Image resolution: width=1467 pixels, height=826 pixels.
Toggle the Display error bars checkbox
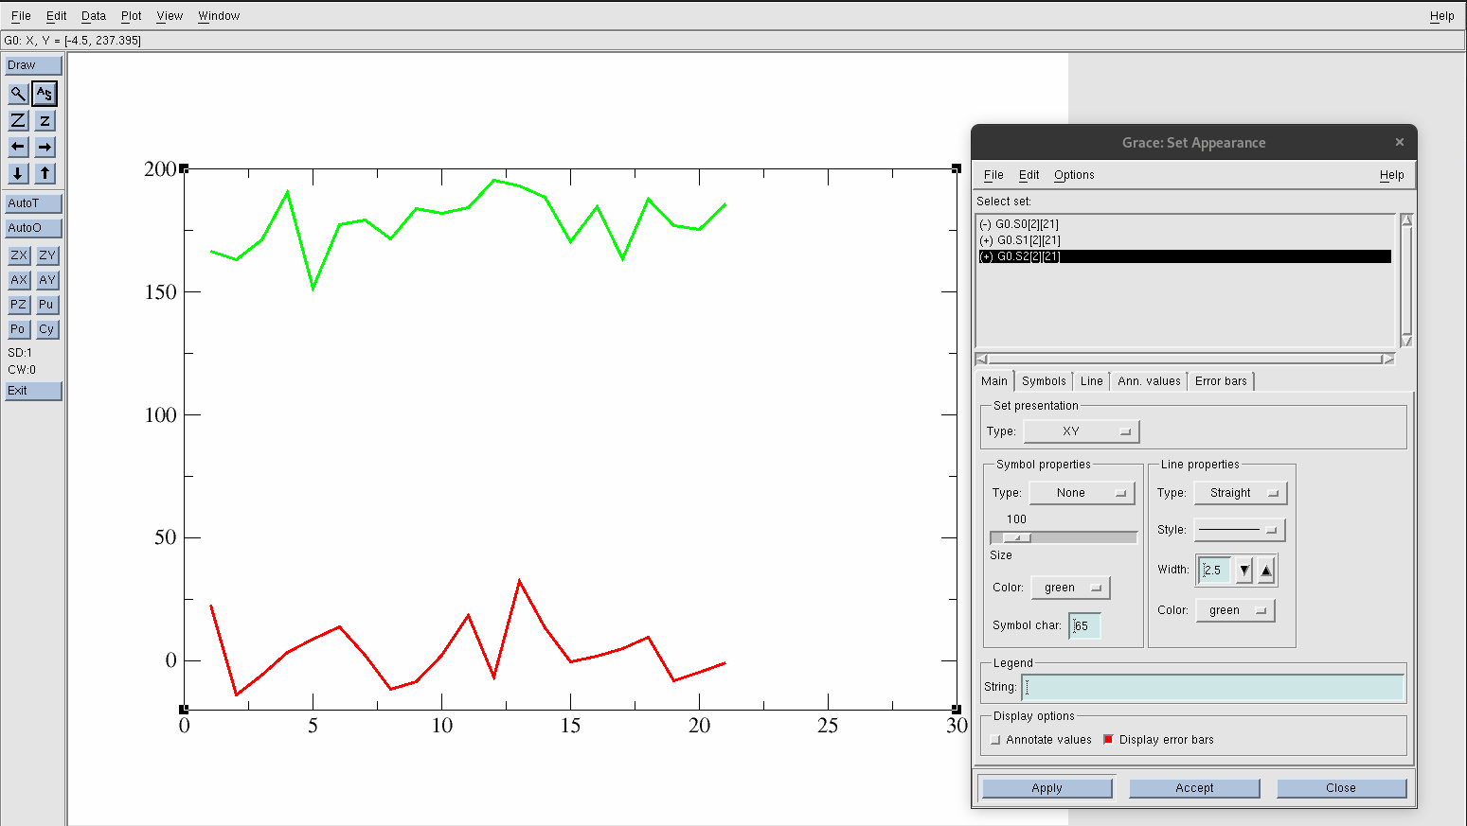[1108, 740]
